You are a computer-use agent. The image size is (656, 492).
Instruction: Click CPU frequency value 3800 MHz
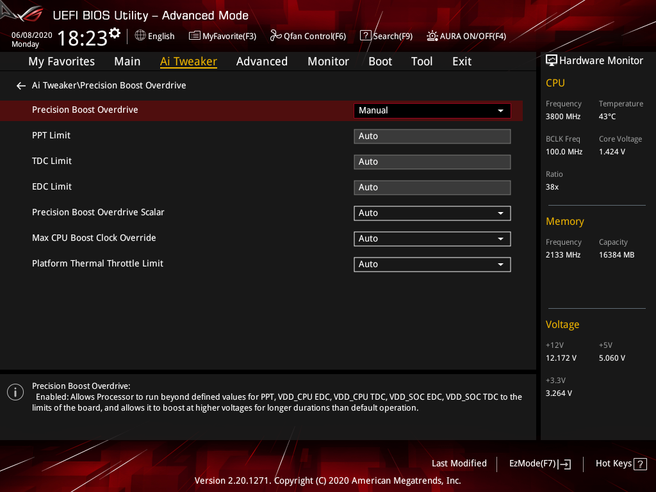point(562,117)
